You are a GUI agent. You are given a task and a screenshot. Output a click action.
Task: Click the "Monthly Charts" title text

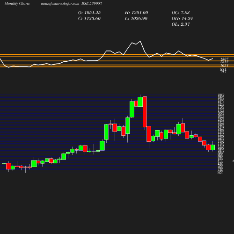pyautogui.click(x=17, y=4)
